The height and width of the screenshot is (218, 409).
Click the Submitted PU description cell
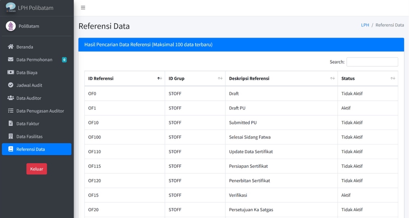(282, 122)
